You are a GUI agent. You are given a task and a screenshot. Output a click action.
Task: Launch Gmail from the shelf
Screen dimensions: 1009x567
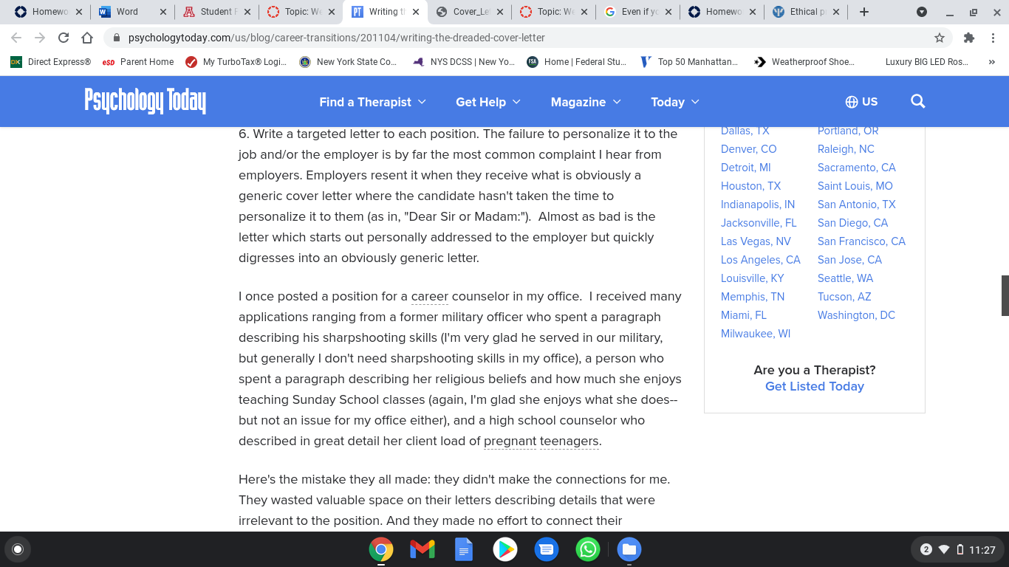(x=423, y=549)
